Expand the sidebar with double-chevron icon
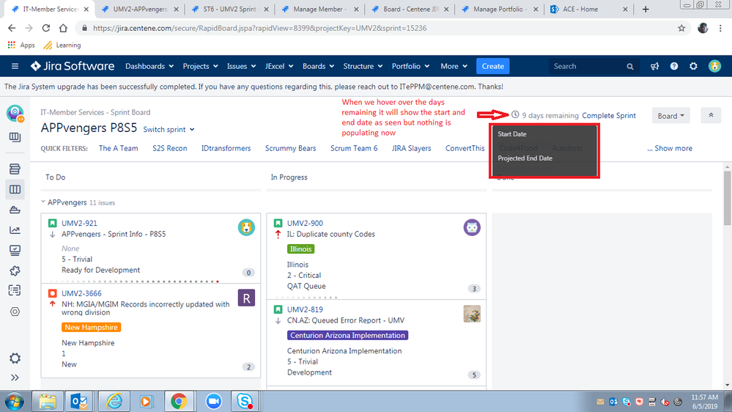This screenshot has width=732, height=412. pyautogui.click(x=15, y=378)
